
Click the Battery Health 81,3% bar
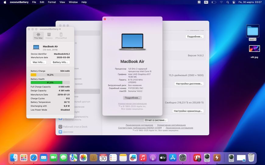coord(50,82)
